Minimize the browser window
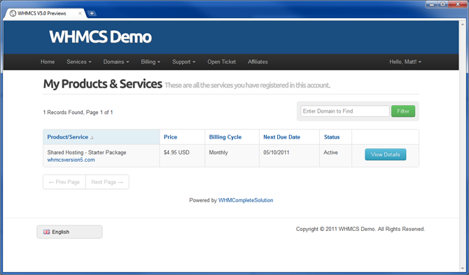 tap(432, 4)
